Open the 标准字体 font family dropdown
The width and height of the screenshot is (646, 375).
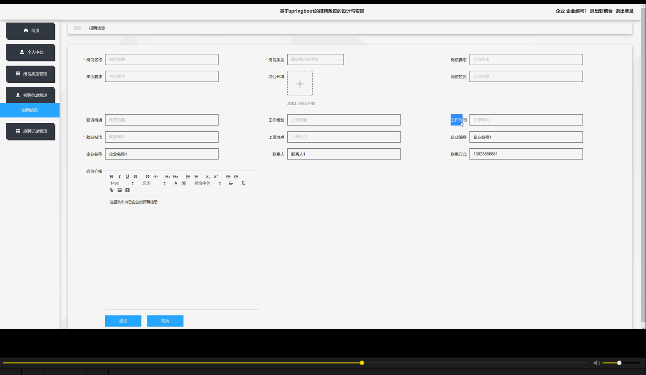tap(208, 183)
